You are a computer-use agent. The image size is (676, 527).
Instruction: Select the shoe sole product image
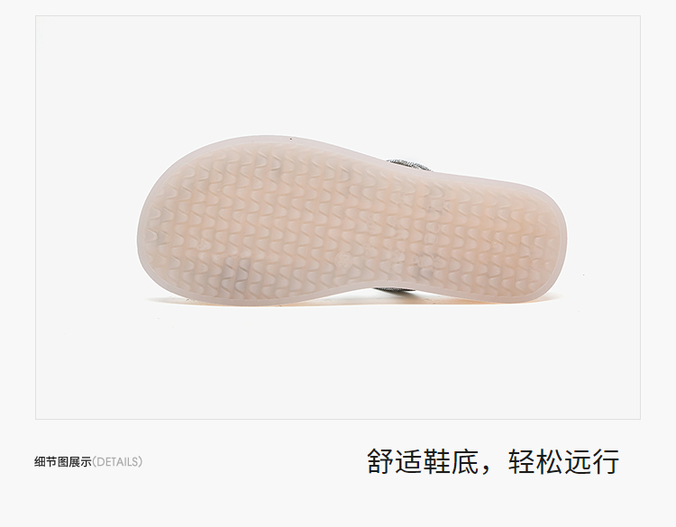click(352, 221)
